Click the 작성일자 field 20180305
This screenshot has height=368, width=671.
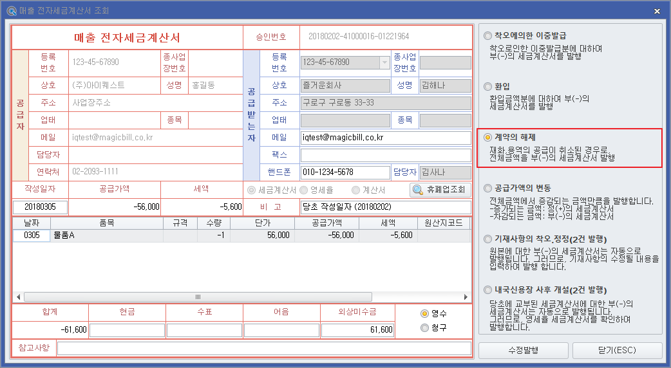click(40, 207)
